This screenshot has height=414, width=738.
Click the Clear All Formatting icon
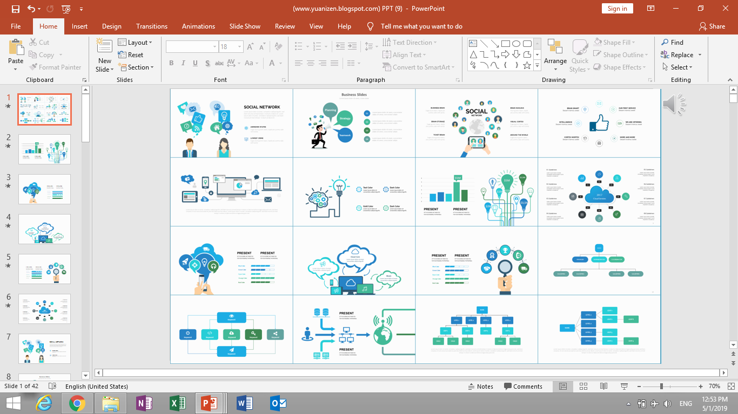(278, 47)
